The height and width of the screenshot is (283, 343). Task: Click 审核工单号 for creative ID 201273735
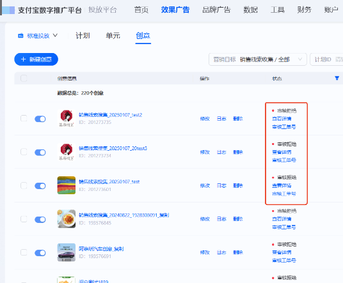(284, 127)
